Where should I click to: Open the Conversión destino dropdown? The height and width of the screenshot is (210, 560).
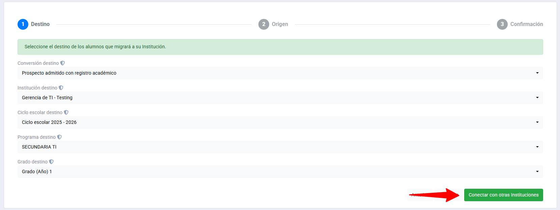point(280,73)
